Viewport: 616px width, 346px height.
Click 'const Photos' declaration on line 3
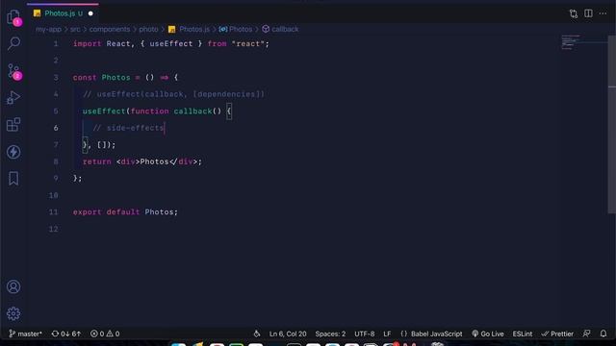tap(101, 78)
